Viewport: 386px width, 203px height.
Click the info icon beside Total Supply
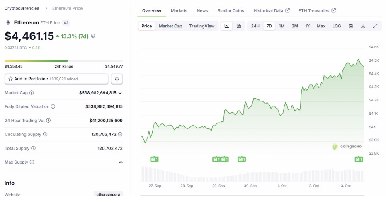(x=34, y=148)
